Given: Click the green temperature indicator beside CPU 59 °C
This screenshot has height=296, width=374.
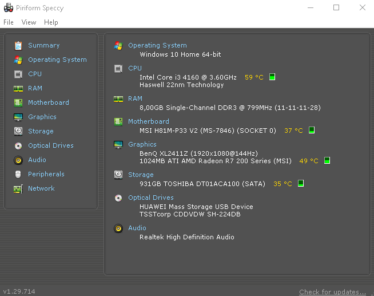Looking at the screenshot, I should (x=272, y=77).
